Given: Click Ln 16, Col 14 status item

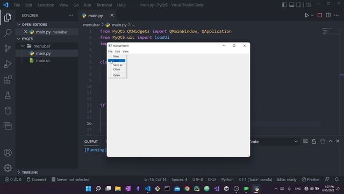Looking at the screenshot, I should pyautogui.click(x=155, y=179).
